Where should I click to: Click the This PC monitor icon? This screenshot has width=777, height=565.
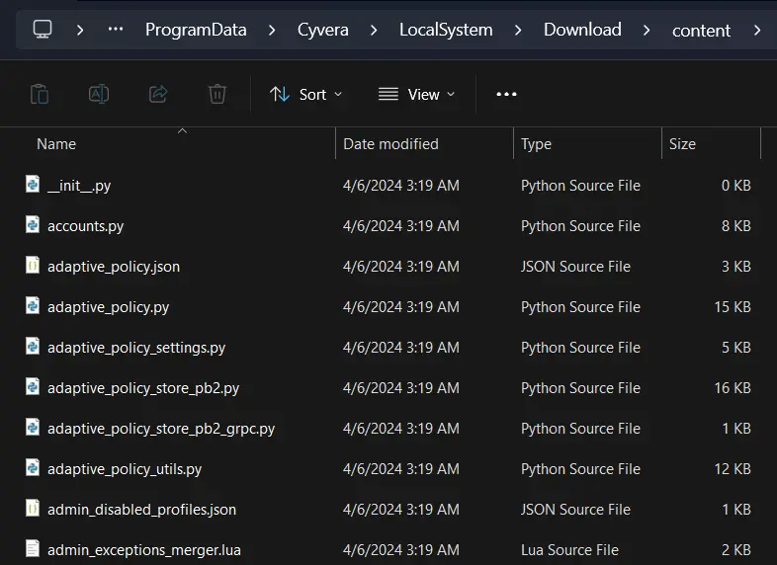point(43,30)
